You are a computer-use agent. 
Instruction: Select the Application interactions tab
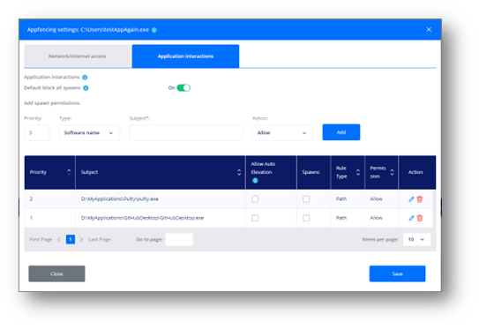point(185,56)
